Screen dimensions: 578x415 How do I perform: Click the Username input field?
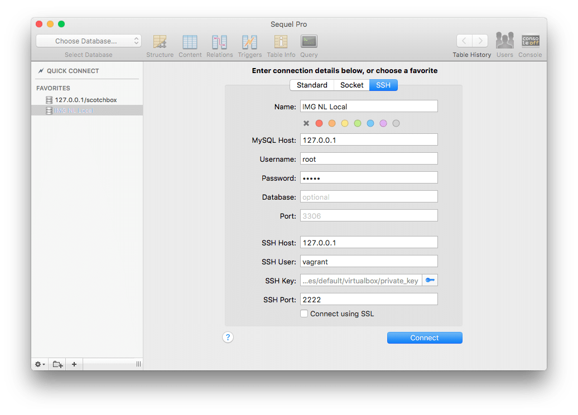(369, 159)
